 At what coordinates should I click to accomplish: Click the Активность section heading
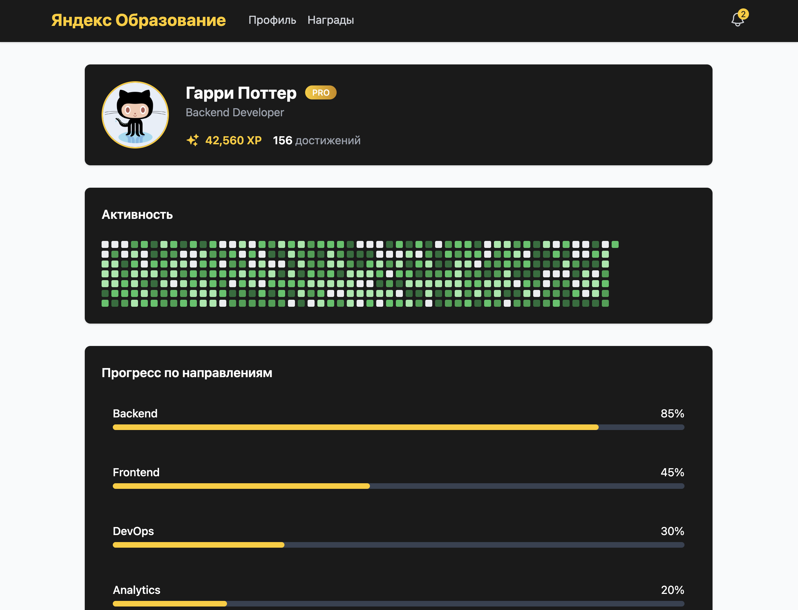137,215
